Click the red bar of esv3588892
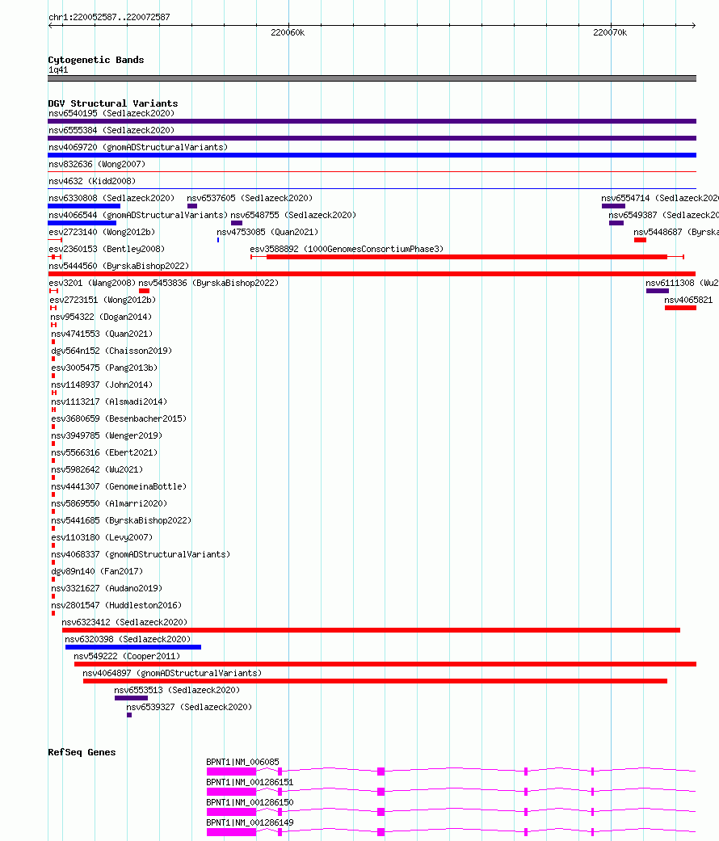This screenshot has width=719, height=841. [466, 257]
